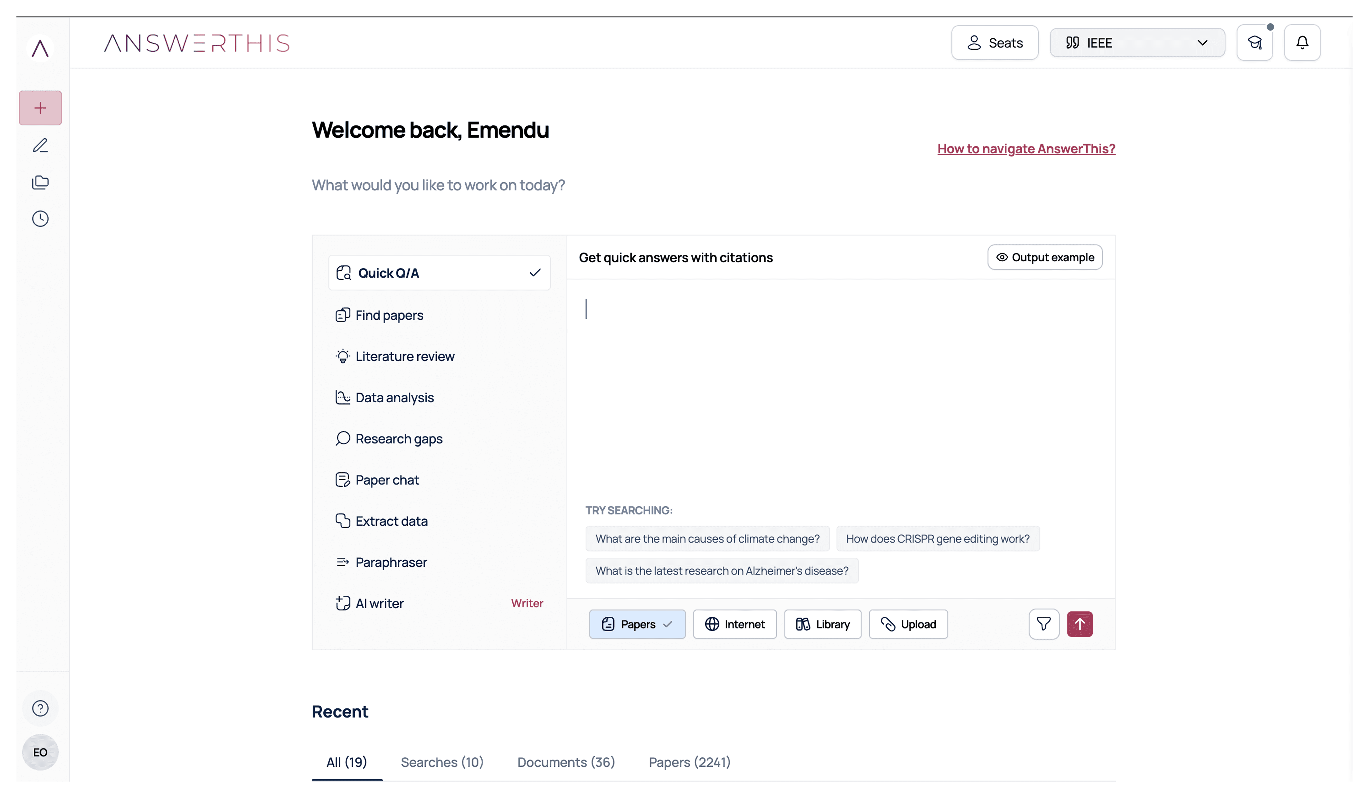
Task: Open the library folders sidebar icon
Action: (x=40, y=182)
